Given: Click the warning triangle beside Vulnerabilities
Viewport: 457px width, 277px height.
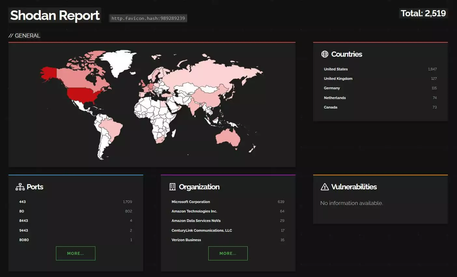Looking at the screenshot, I should pos(324,186).
